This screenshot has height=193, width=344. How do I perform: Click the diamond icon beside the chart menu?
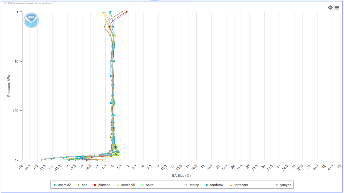click(x=330, y=8)
